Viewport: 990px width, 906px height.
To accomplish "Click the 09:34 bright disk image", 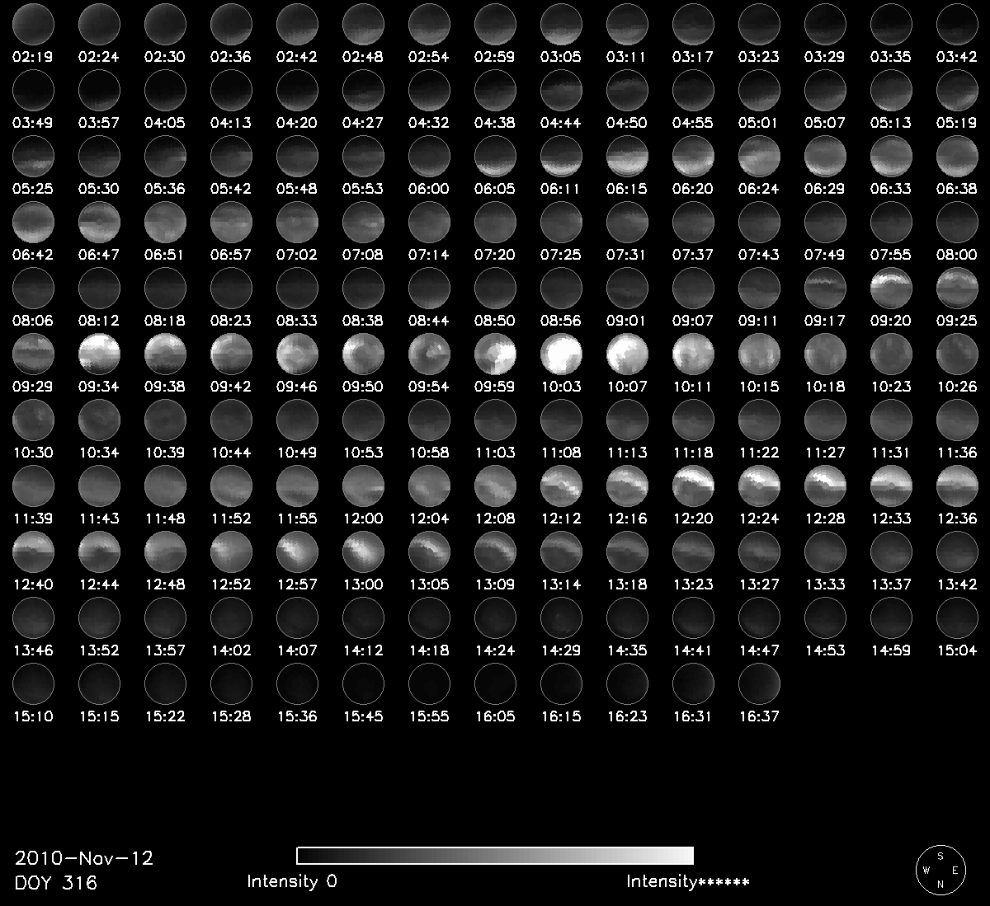I will click(99, 354).
